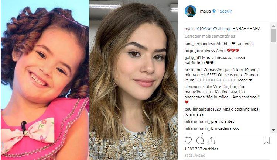The width and height of the screenshot is (277, 160).
Task: Click the scroll down arrow in comments
Action: [x=273, y=130]
